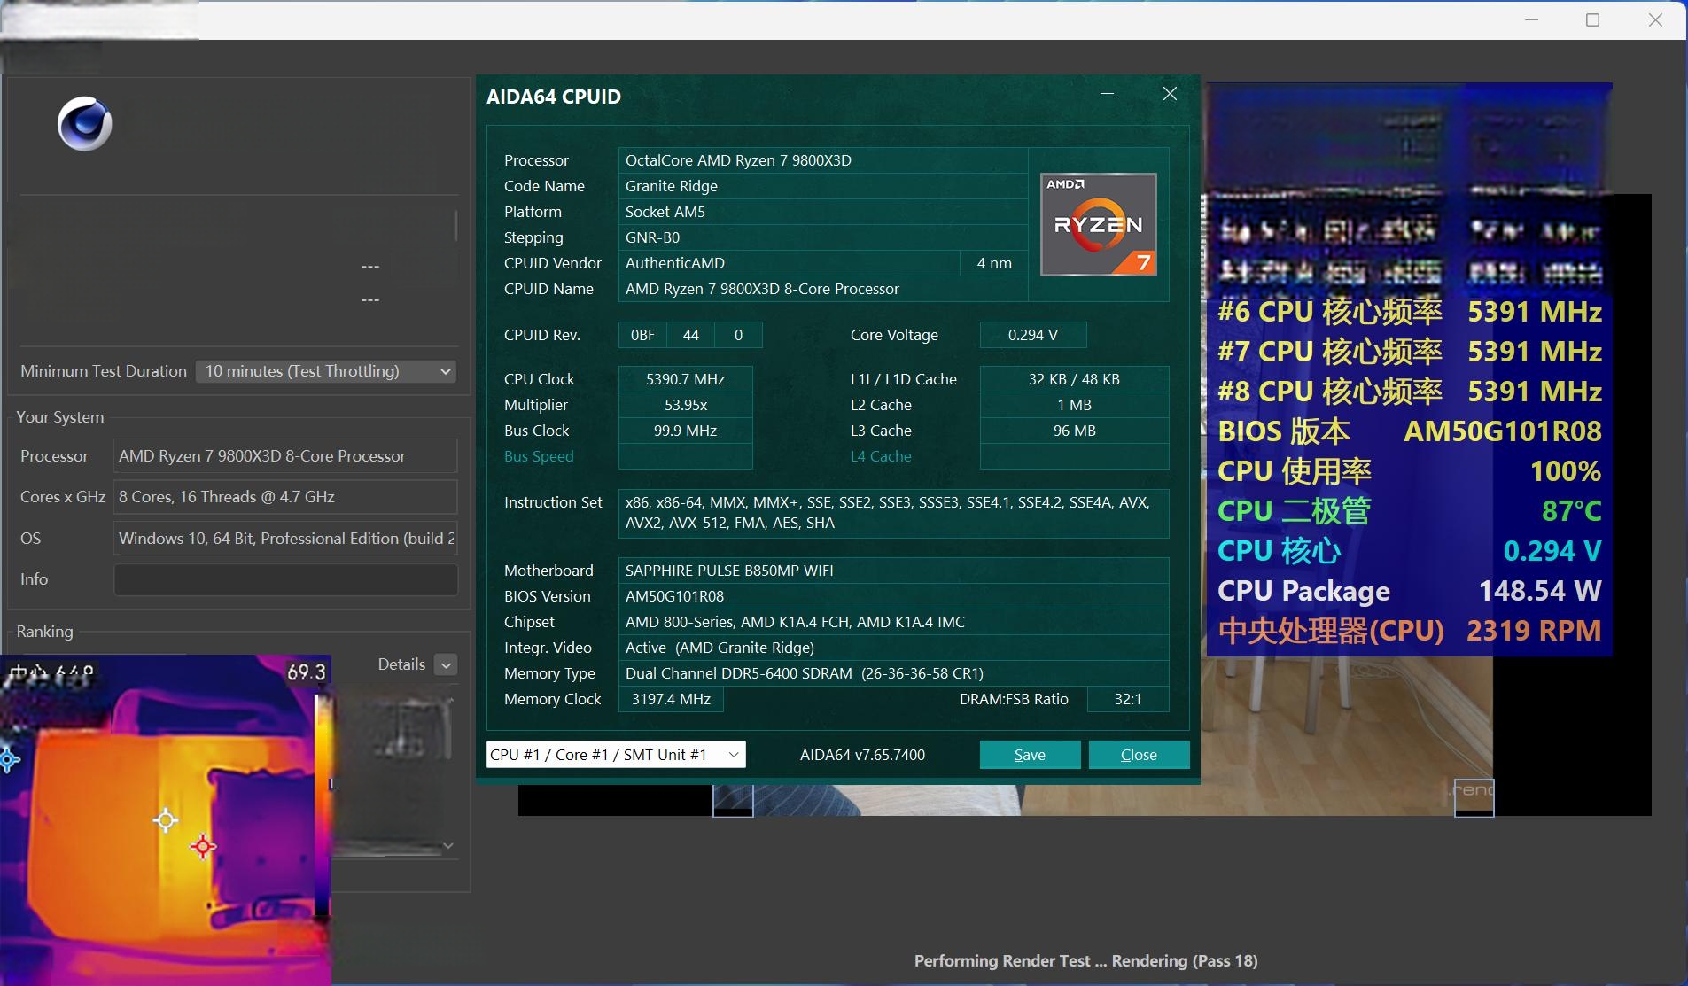
Task: Click Processor field in Your System
Action: (x=285, y=456)
